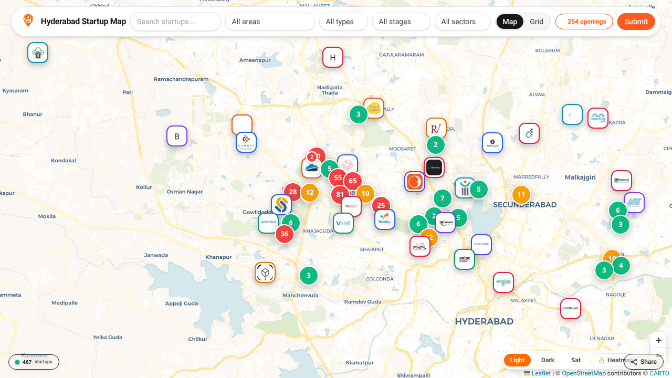Viewport: 672px width, 378px height.
Task: Open the Botanic startup marker
Action: (x=622, y=181)
